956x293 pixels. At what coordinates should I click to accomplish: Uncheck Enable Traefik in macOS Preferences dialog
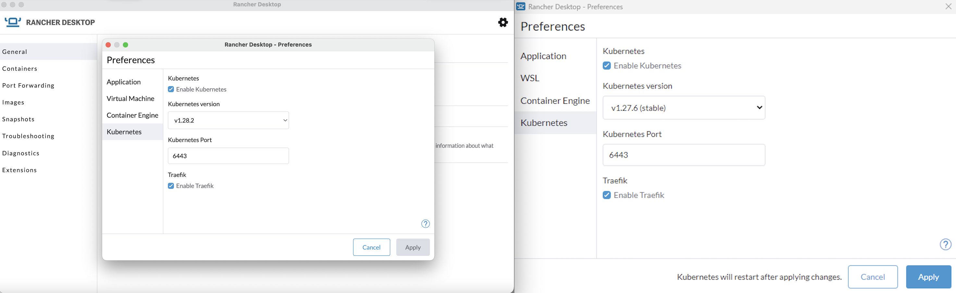171,186
